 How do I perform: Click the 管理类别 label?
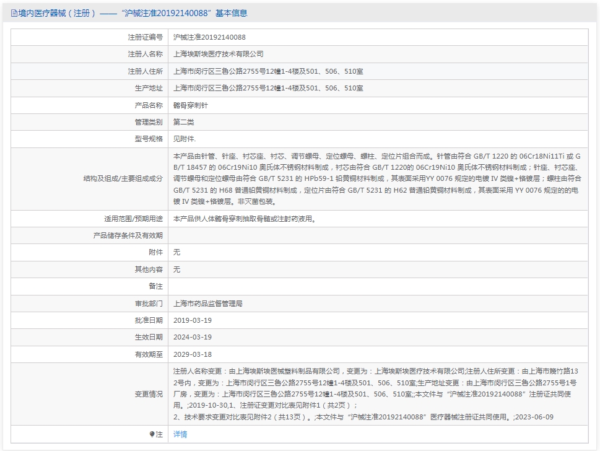[149, 122]
